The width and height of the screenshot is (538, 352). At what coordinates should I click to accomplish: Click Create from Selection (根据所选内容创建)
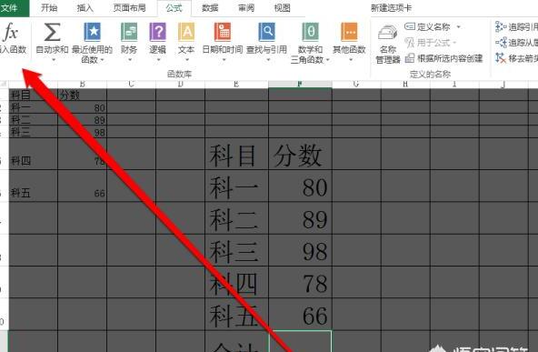click(x=444, y=58)
